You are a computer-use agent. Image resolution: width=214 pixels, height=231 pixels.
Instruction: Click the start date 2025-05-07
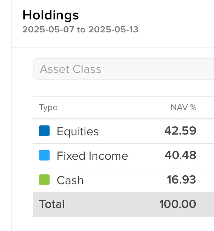[48, 30]
